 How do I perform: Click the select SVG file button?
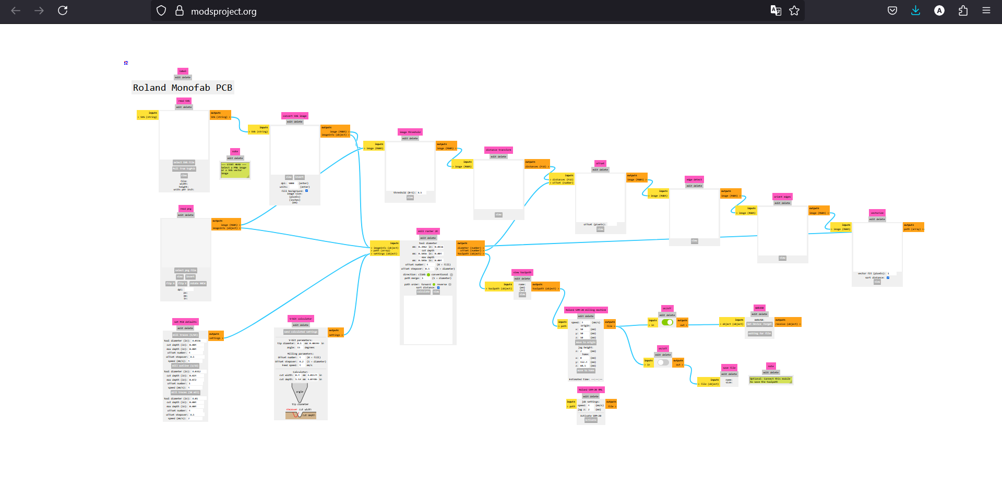click(x=184, y=162)
